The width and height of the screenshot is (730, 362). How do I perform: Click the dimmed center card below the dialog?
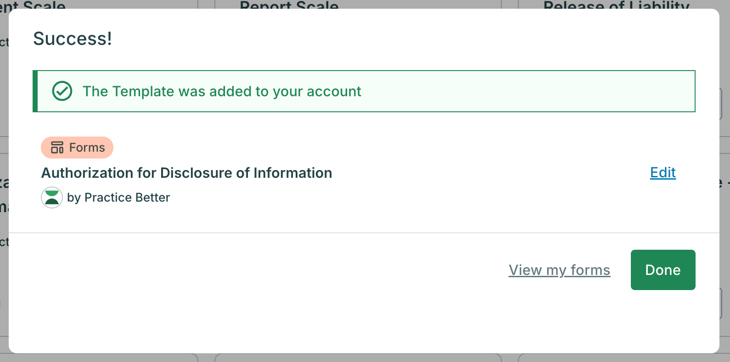coord(358,358)
